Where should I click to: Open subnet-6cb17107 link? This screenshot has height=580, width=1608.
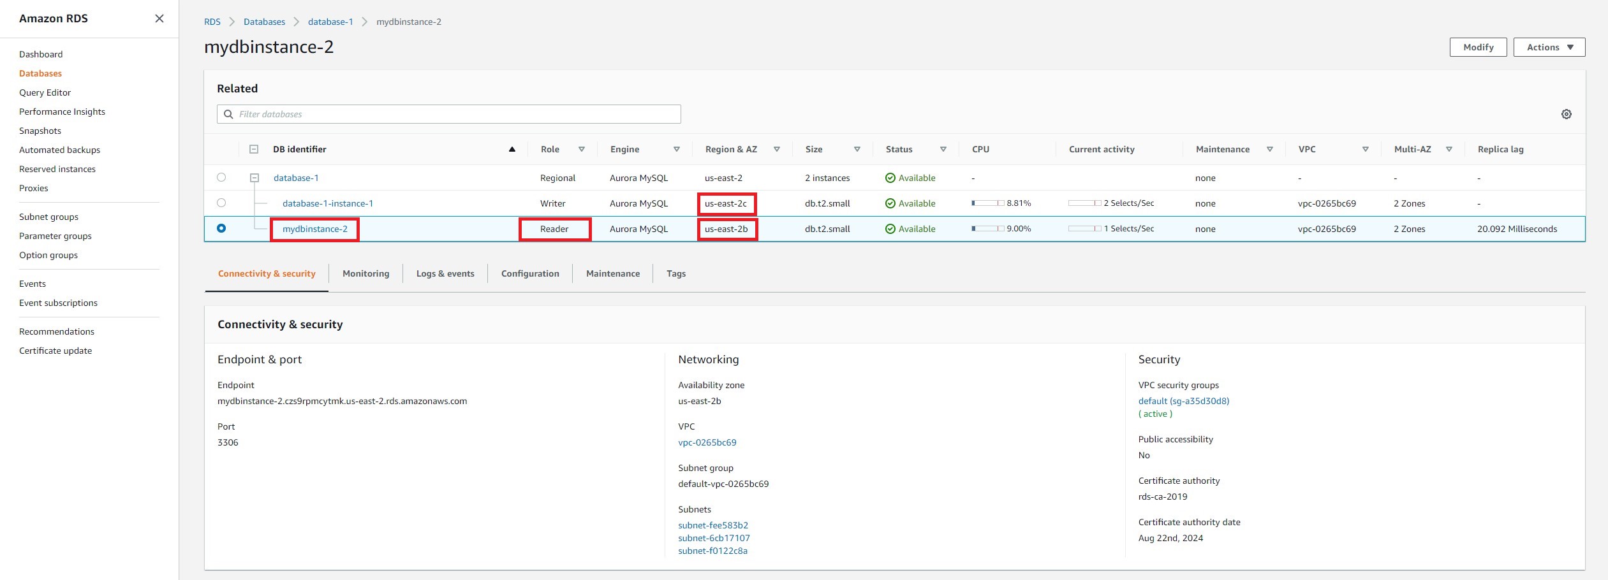[x=714, y=538]
